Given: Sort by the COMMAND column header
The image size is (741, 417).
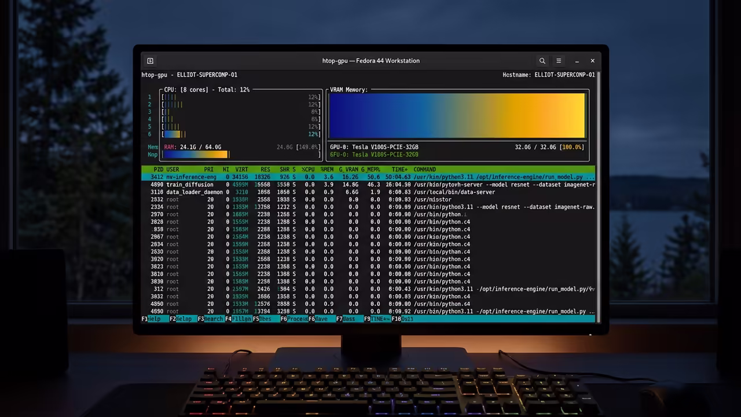Looking at the screenshot, I should (425, 169).
